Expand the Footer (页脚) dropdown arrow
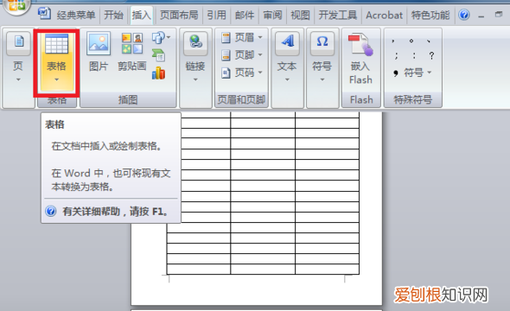This screenshot has height=311, width=510. click(x=260, y=55)
